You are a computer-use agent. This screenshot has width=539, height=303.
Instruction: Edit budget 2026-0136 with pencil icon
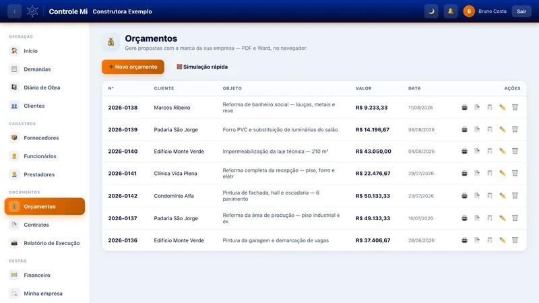point(502,240)
